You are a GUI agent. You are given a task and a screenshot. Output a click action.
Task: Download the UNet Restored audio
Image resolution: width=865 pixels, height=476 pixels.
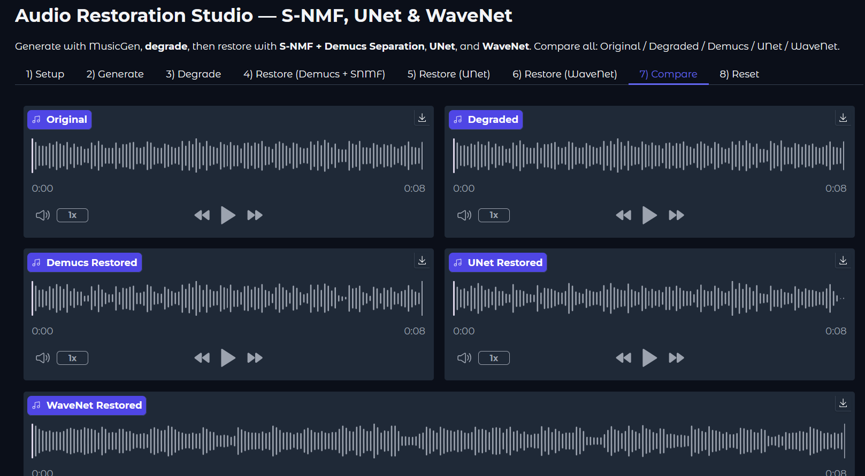pyautogui.click(x=843, y=261)
